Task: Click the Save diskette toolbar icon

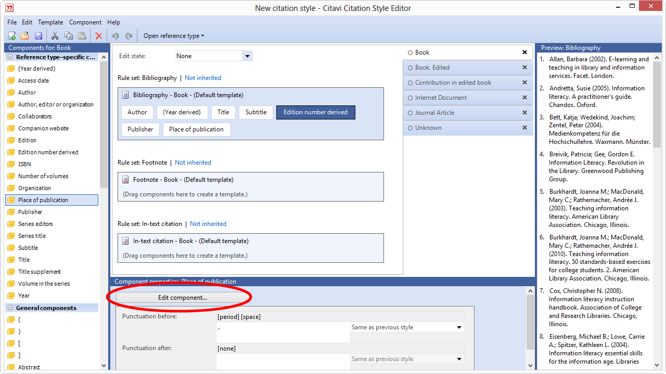Action: [38, 36]
